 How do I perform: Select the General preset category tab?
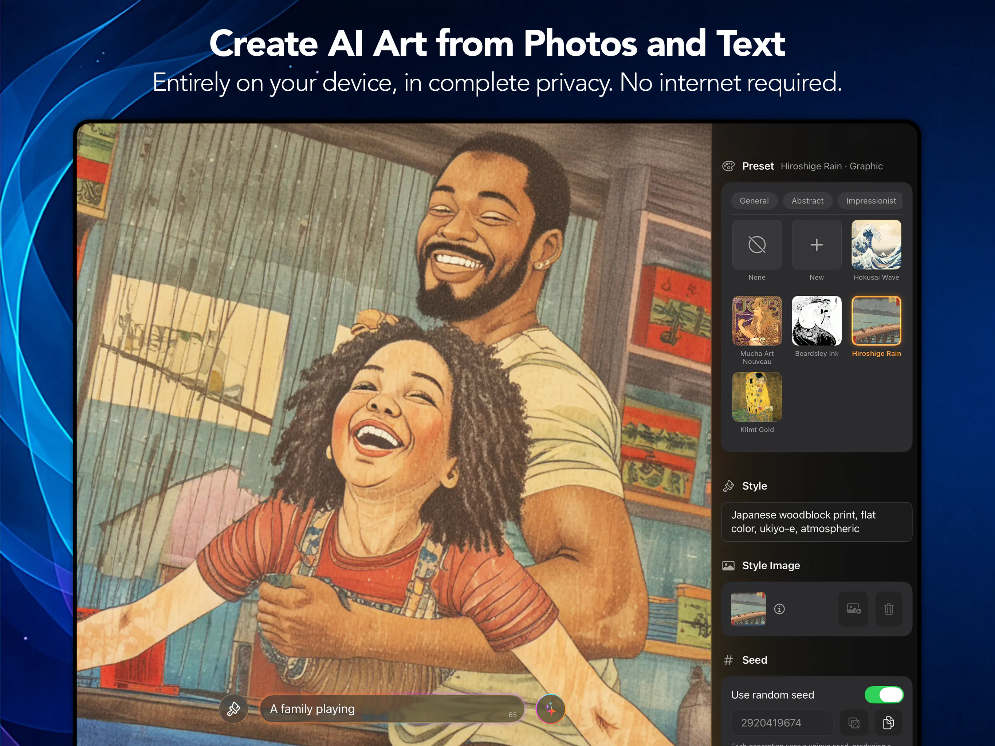[754, 201]
